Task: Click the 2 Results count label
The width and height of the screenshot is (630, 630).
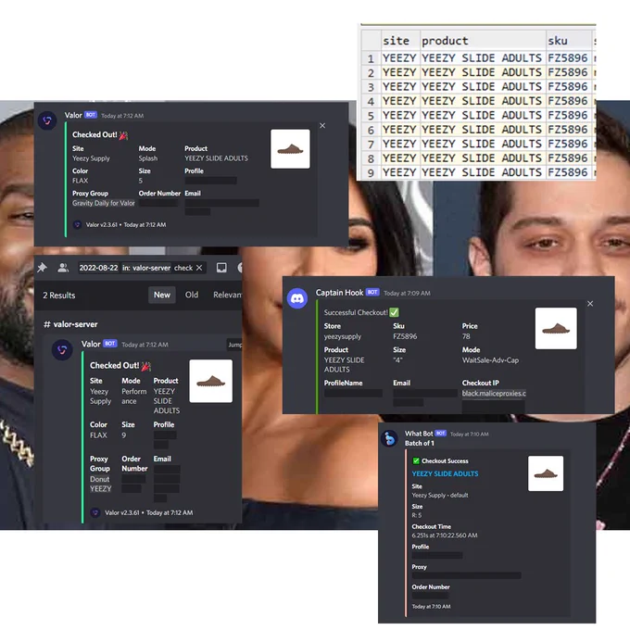Action: [x=59, y=296]
